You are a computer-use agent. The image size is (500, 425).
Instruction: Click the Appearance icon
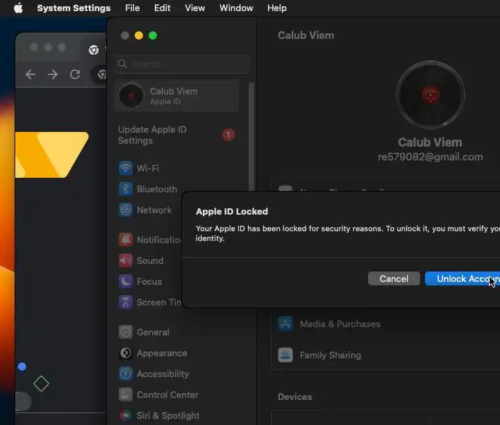tap(126, 353)
